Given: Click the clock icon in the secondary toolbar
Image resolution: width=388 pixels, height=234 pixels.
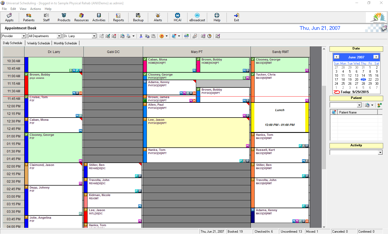Looking at the screenshot, I should click(x=209, y=36).
